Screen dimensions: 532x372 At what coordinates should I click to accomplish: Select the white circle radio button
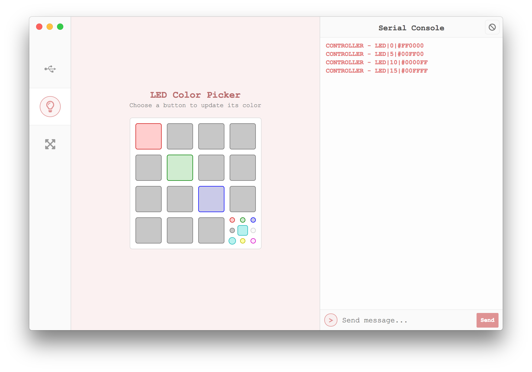(x=253, y=230)
